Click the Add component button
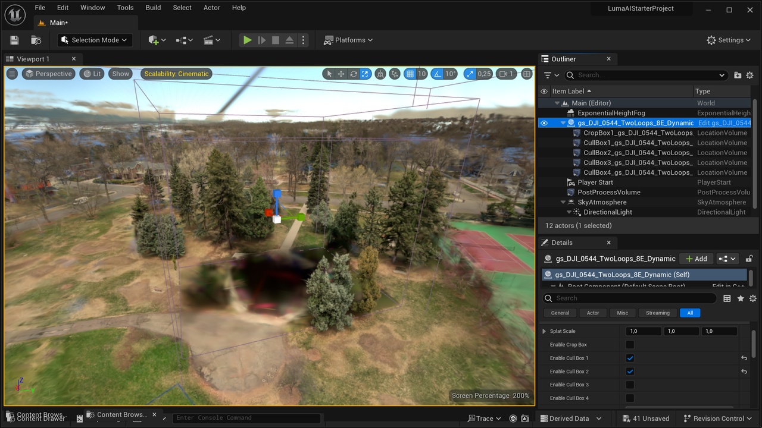 (x=696, y=259)
